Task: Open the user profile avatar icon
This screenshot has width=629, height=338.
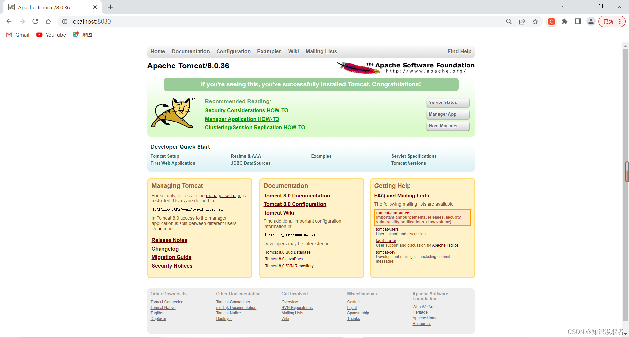Action: 591,21
